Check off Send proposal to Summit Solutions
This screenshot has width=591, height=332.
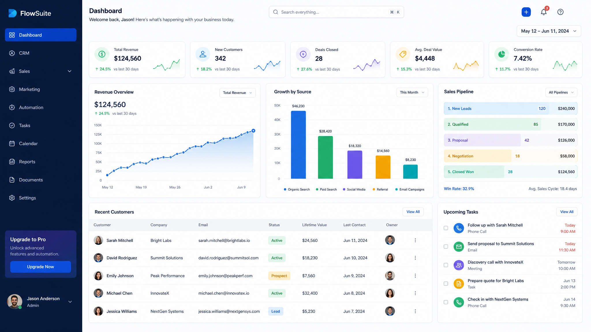(446, 247)
